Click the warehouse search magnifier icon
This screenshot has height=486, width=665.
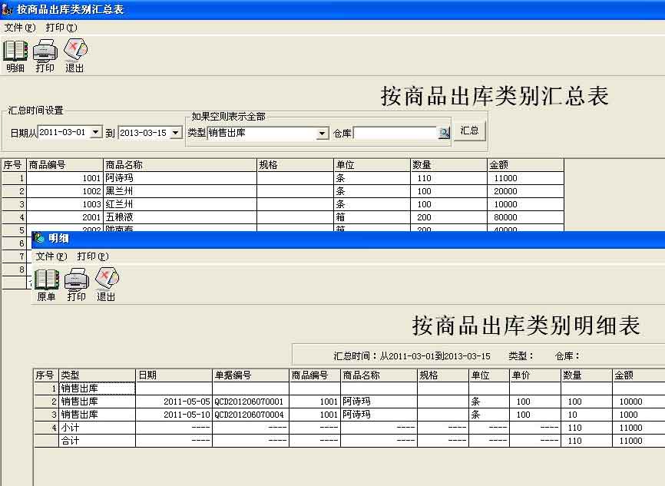[444, 133]
